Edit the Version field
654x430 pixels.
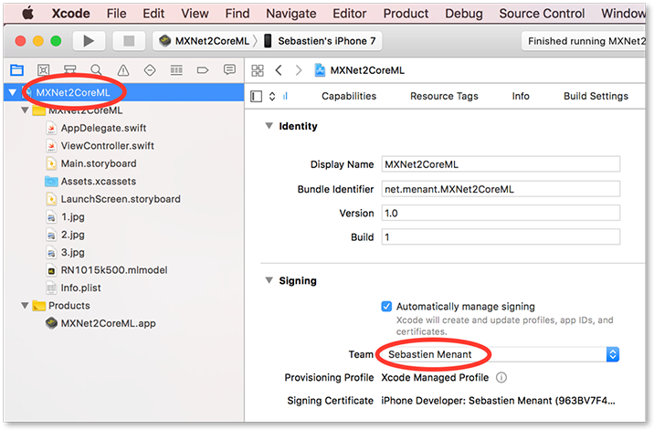pos(501,213)
